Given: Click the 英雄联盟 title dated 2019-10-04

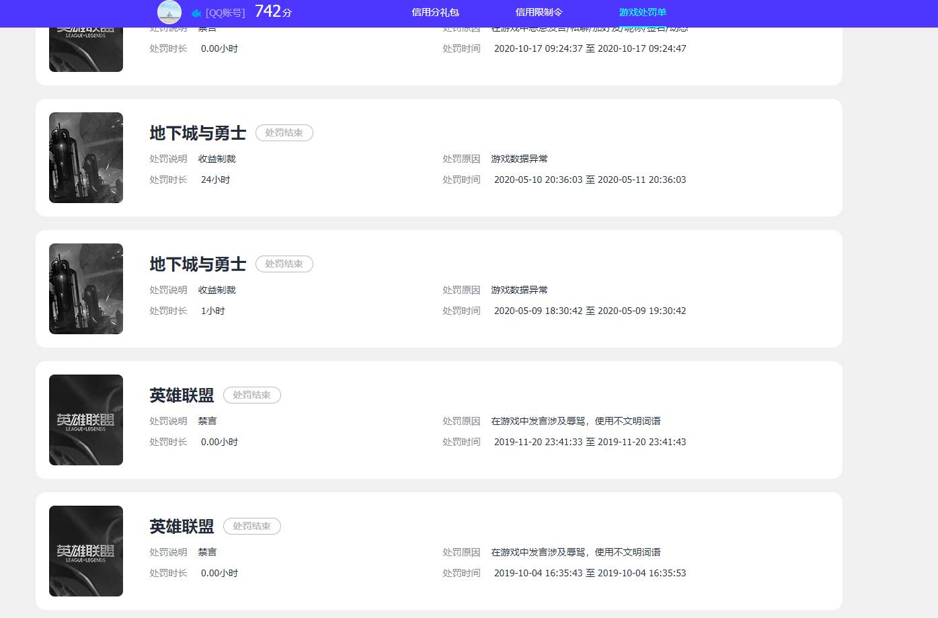Looking at the screenshot, I should click(182, 527).
